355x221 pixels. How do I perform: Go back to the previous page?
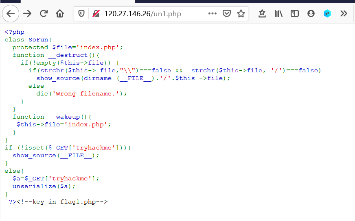pos(11,14)
